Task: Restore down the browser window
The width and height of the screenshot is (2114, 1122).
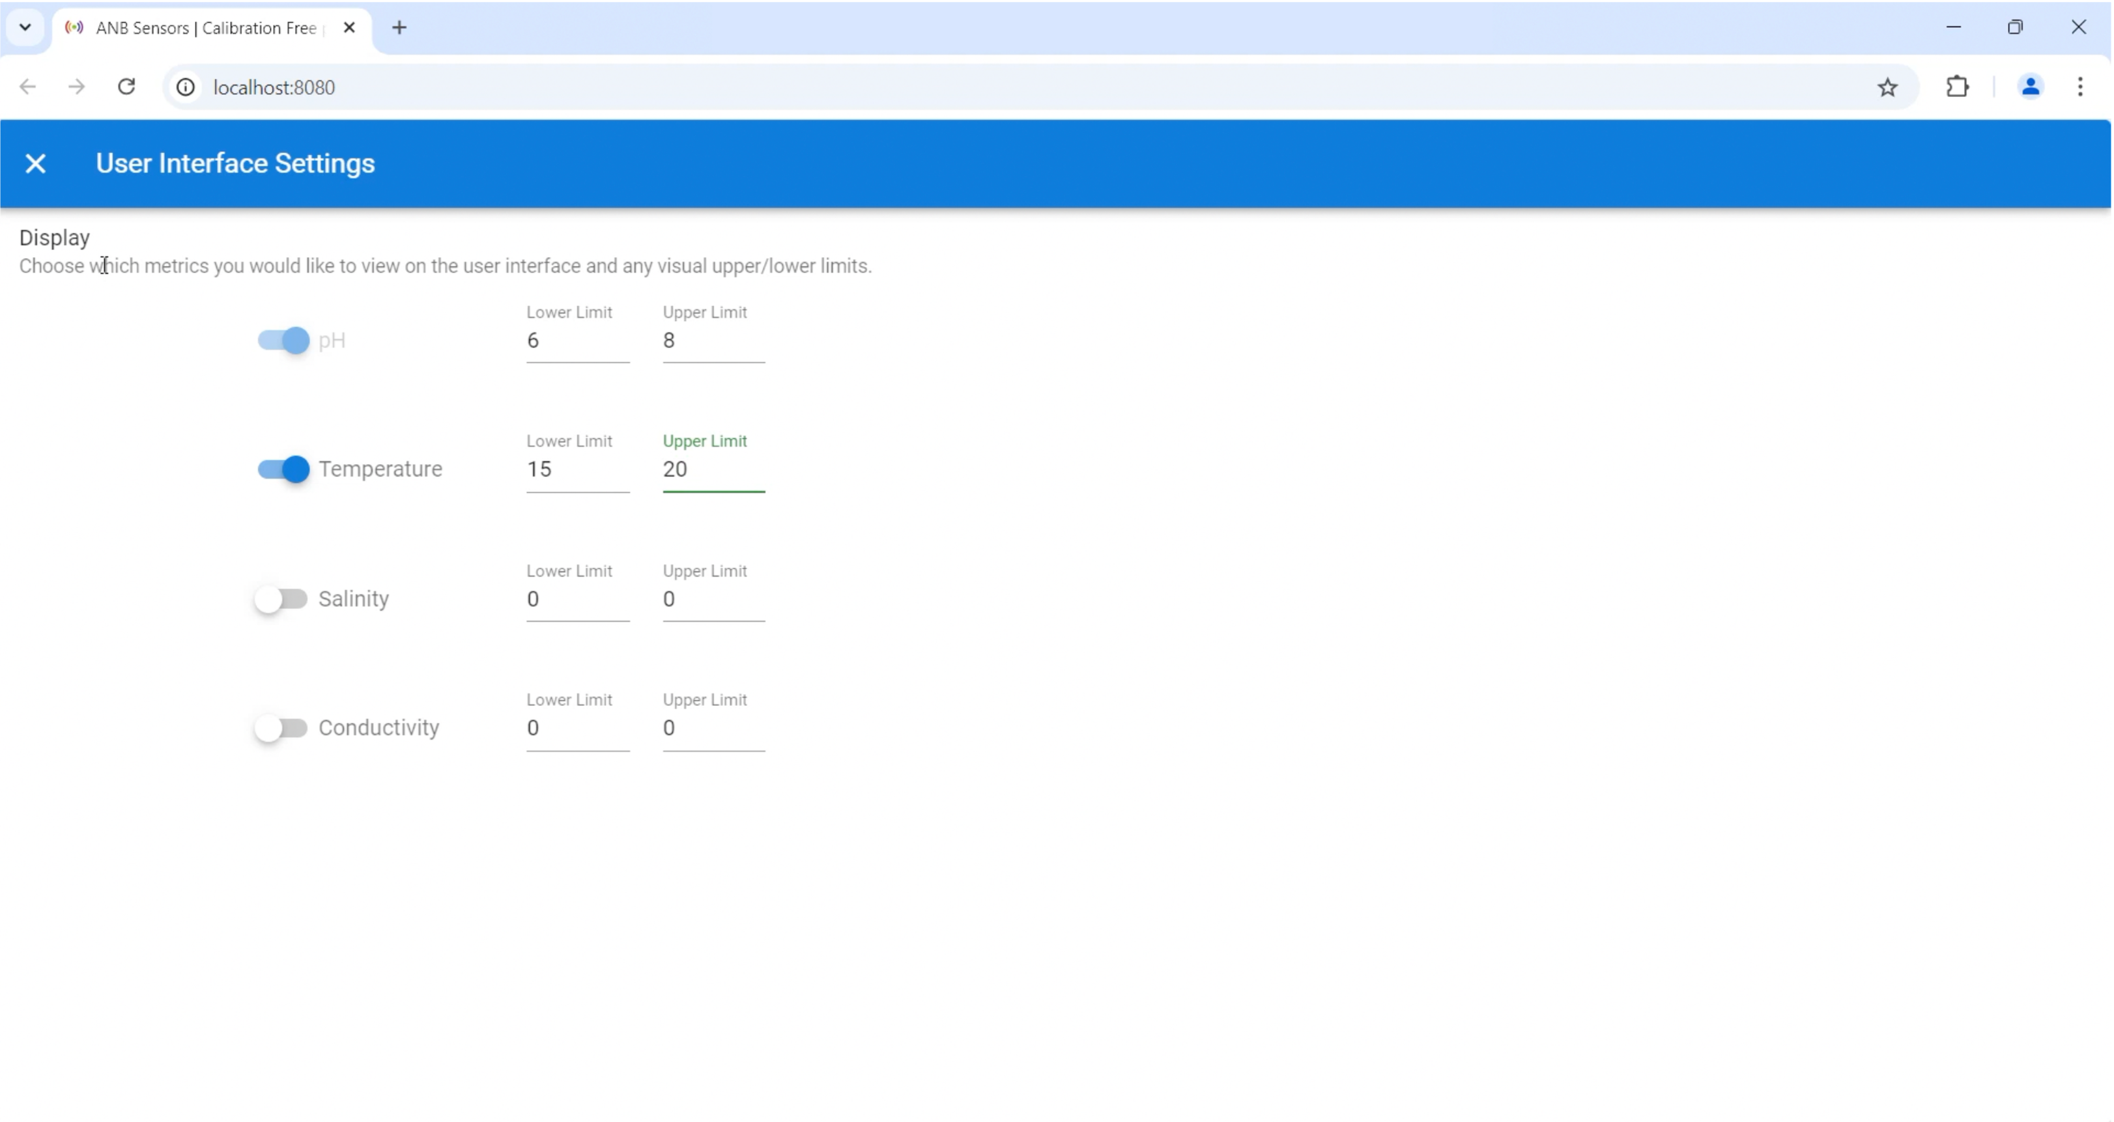Action: click(x=2016, y=27)
